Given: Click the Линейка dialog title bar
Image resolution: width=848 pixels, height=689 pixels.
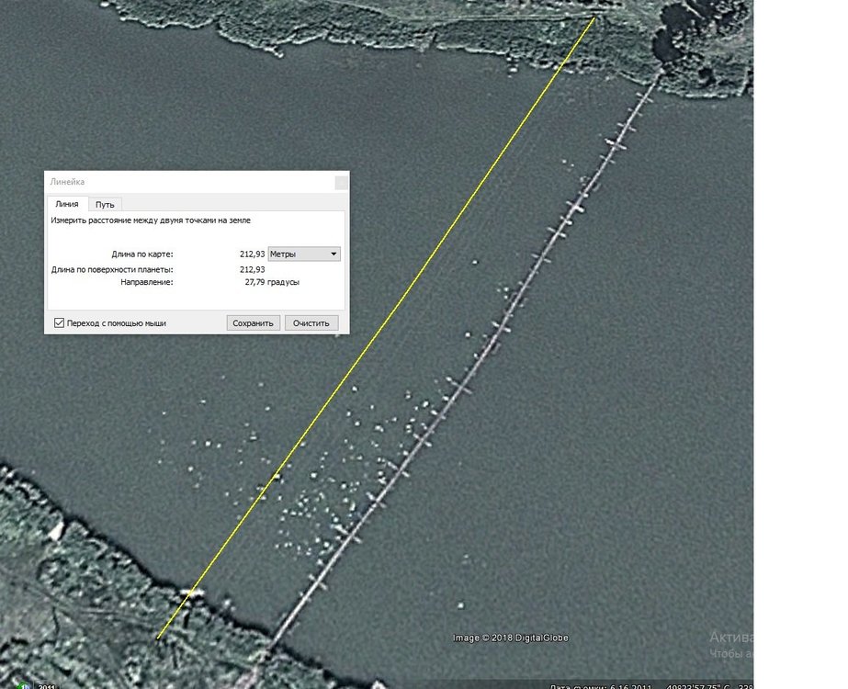Looking at the screenshot, I should [x=184, y=182].
